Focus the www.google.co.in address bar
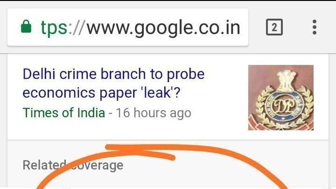The width and height of the screenshot is (336, 189). [x=128, y=27]
